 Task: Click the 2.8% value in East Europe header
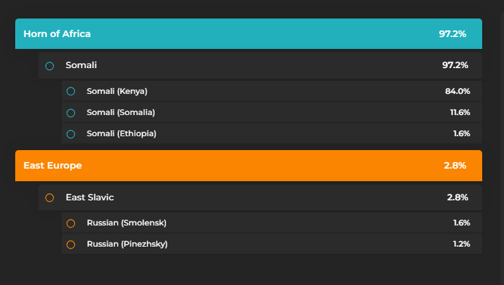pyautogui.click(x=455, y=165)
